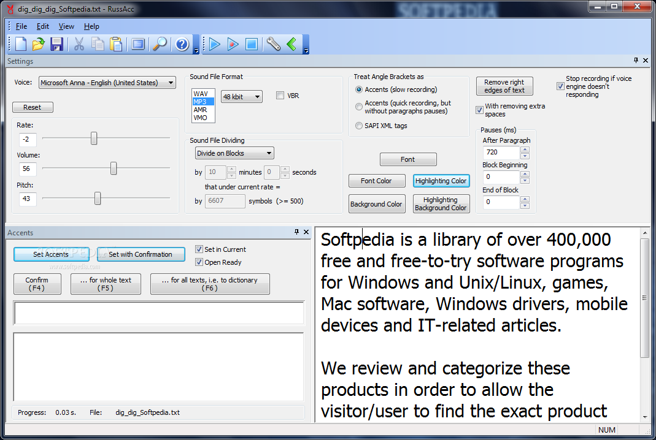The width and height of the screenshot is (656, 440).
Task: Click the Reset button
Action: [33, 107]
